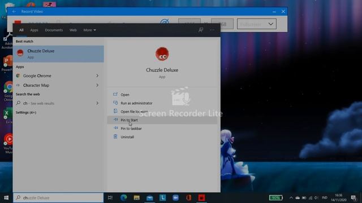Open the Office app on taskbar

click(188, 198)
